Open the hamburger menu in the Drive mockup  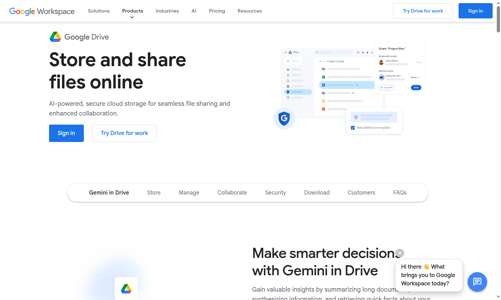pyautogui.click(x=286, y=52)
